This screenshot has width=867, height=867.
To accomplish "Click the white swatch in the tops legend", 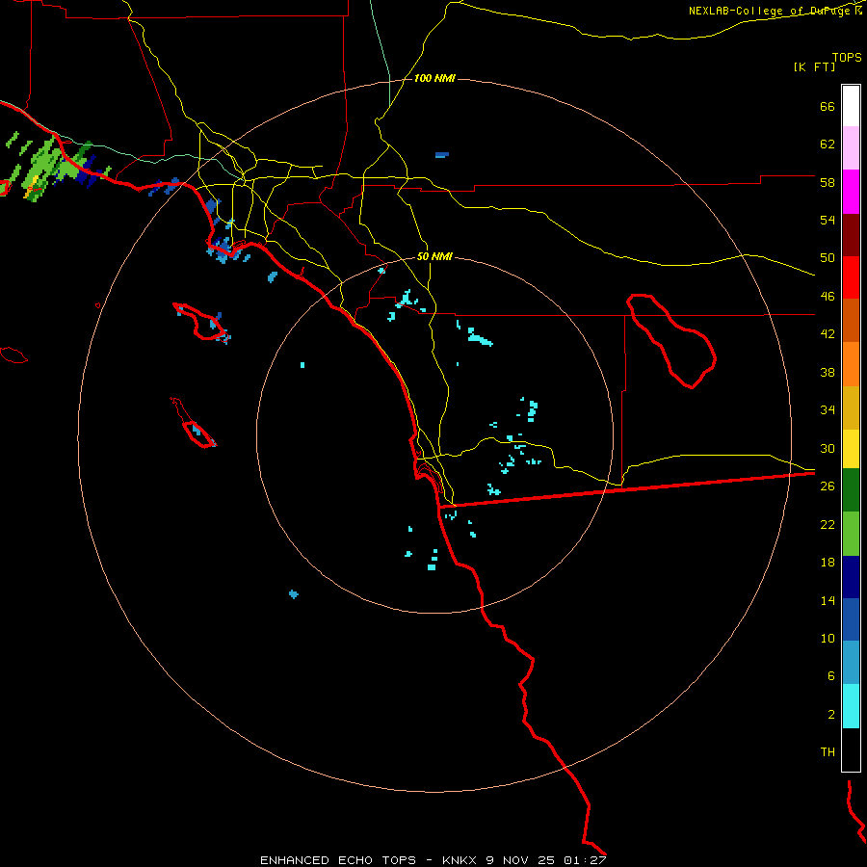I will tap(851, 106).
